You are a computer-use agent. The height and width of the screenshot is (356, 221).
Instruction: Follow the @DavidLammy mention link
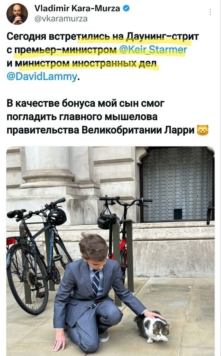[x=42, y=77]
